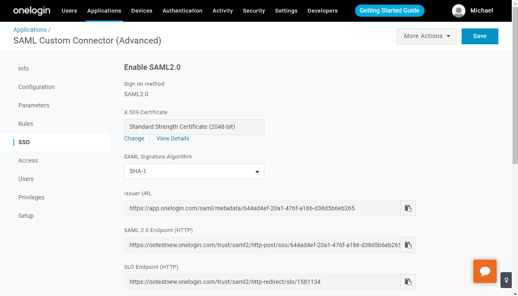Open Michael's profile avatar menu
The height and width of the screenshot is (296, 518).
pos(458,11)
